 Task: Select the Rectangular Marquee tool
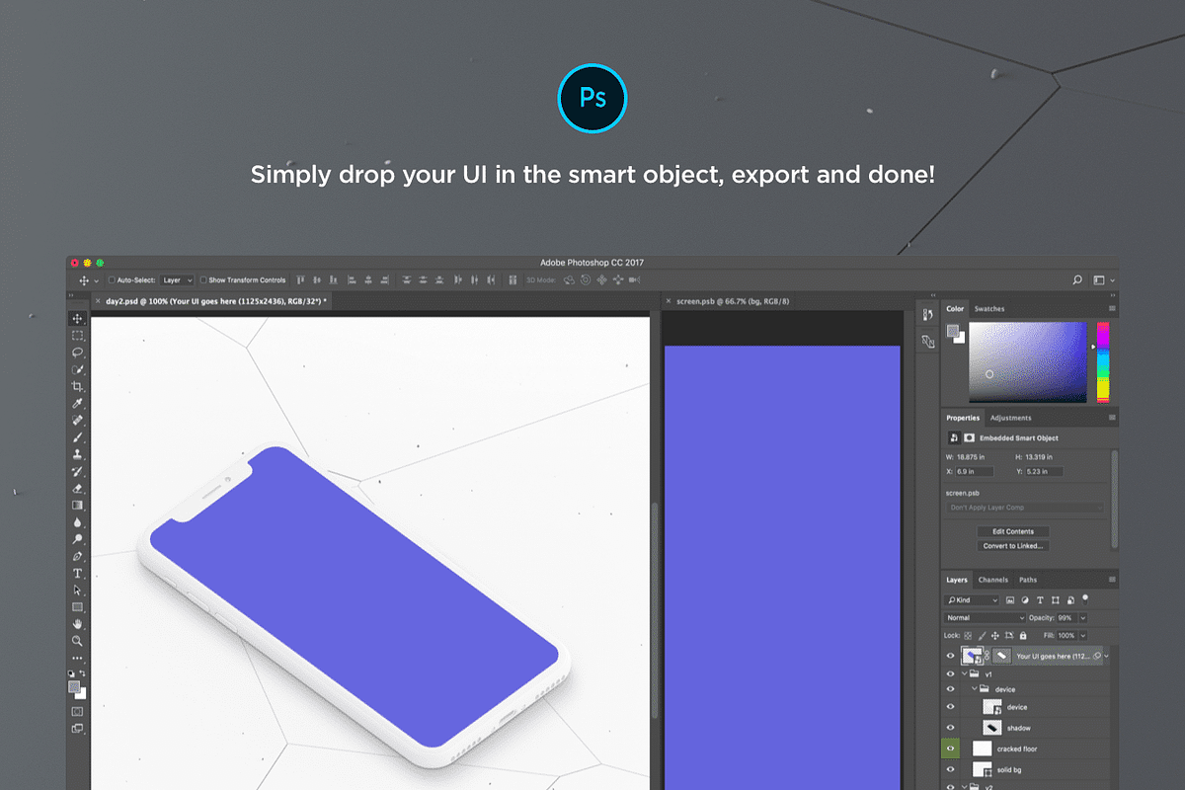click(x=77, y=335)
